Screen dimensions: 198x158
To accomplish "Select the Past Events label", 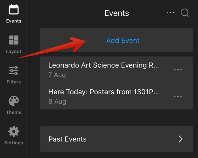I will click(x=67, y=139).
